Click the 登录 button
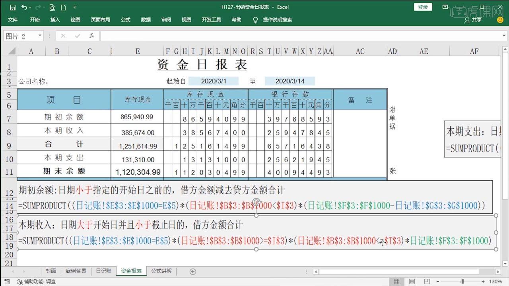 pyautogui.click(x=423, y=7)
